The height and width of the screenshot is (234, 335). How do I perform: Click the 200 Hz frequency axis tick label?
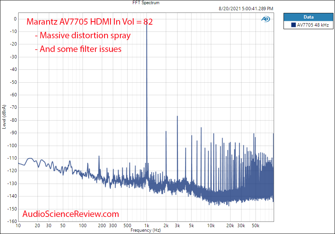(102, 225)
